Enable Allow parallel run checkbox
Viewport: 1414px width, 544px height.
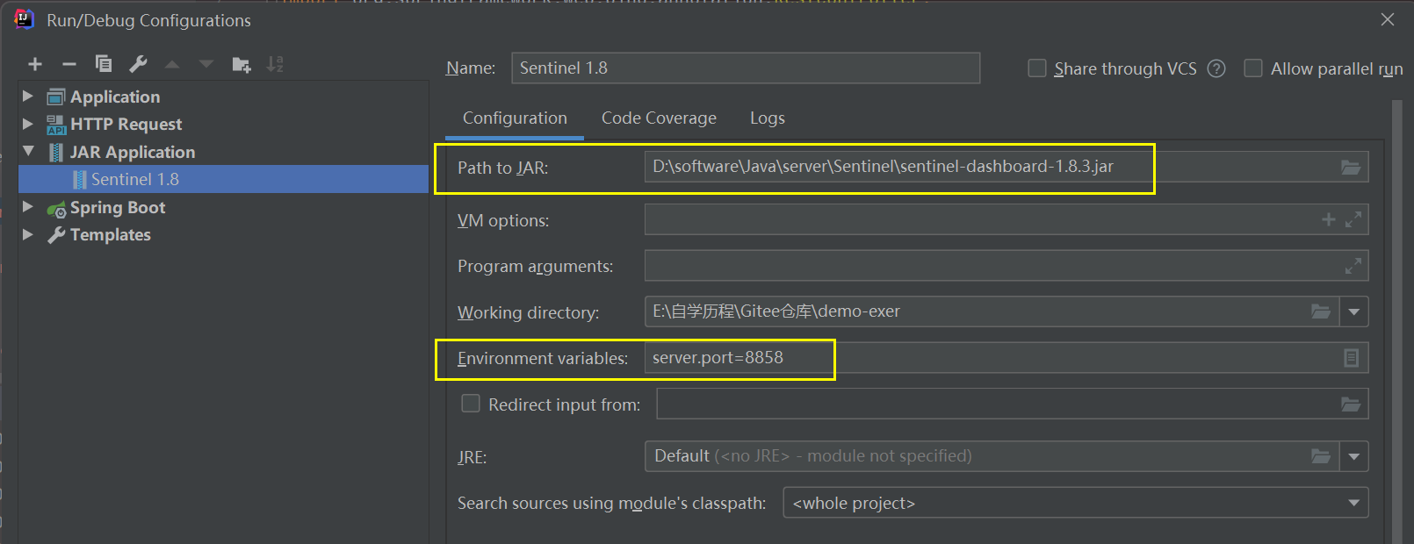point(1253,68)
